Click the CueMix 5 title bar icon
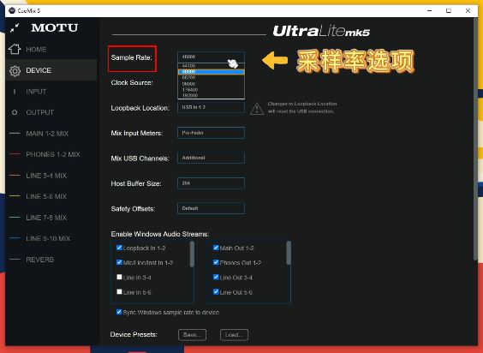This screenshot has height=353, width=483. 12,10
